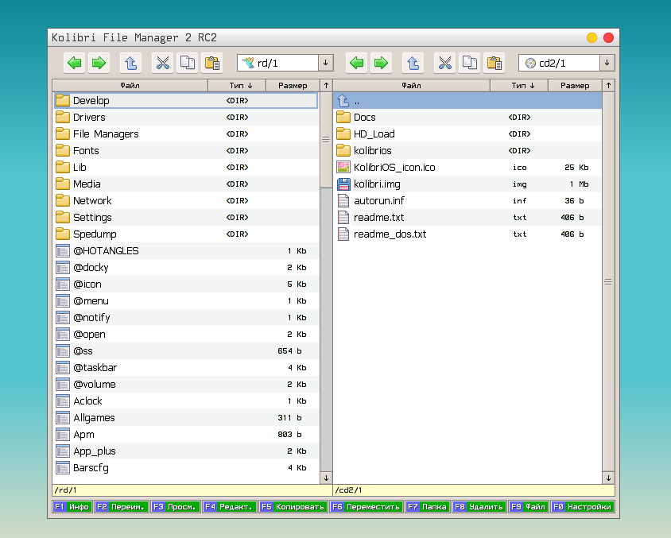
Task: Sort left panel by Тип column
Action: (236, 85)
